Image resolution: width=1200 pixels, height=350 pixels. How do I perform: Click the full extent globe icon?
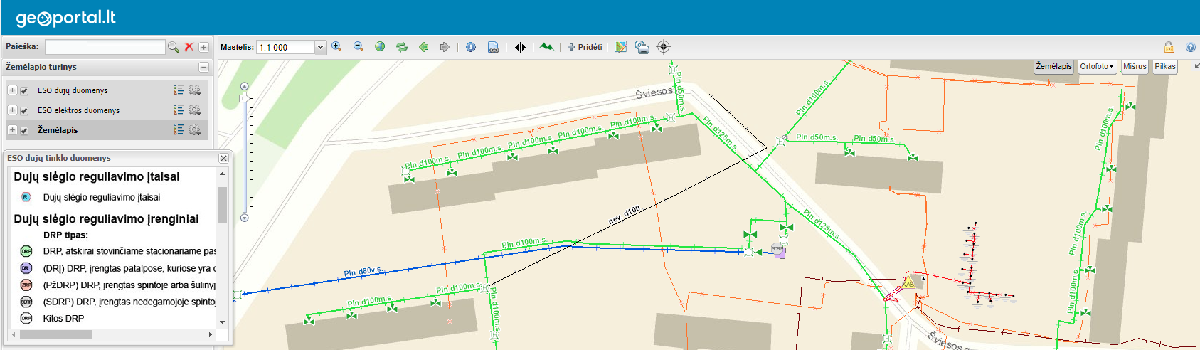pos(380,47)
